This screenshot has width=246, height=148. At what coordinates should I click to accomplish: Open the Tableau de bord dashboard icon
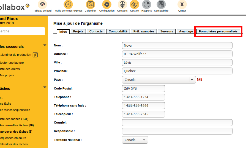coord(42,5)
